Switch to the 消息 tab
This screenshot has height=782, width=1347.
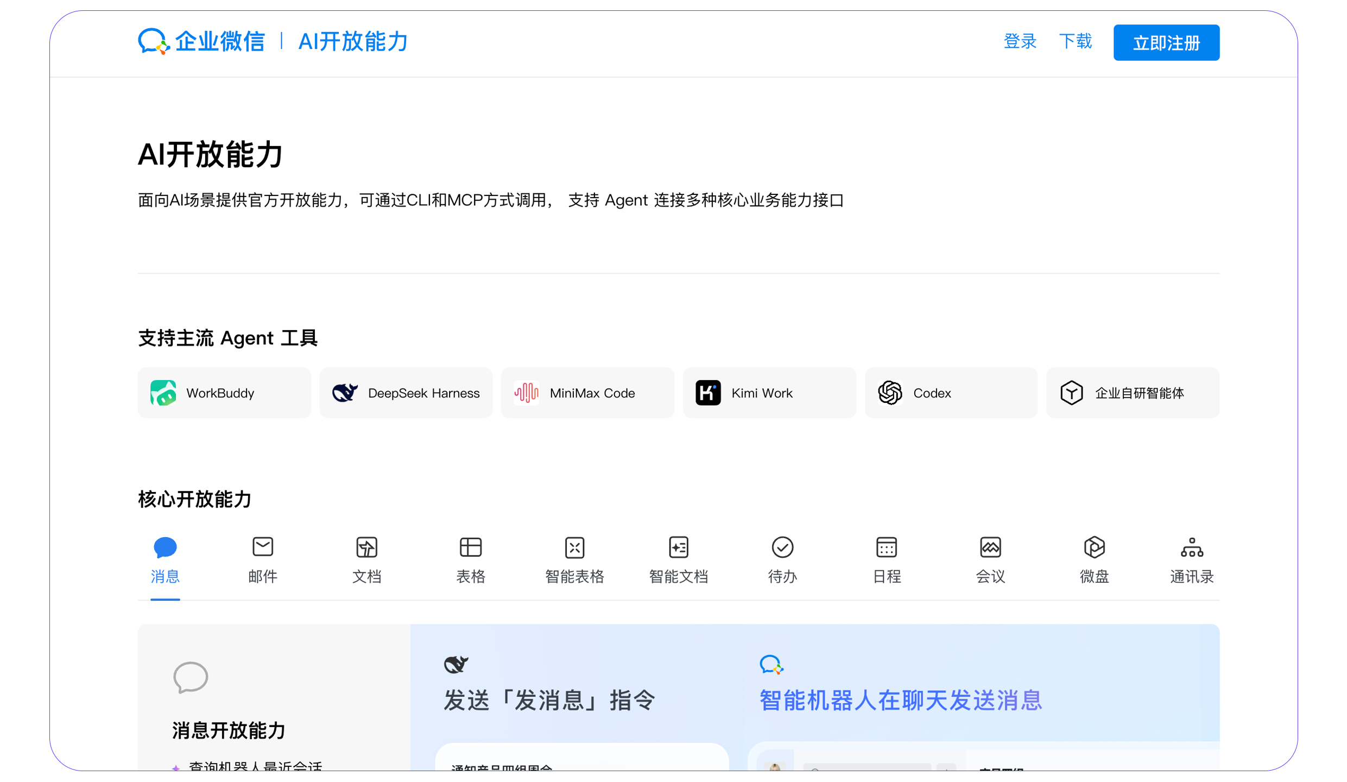tap(165, 576)
